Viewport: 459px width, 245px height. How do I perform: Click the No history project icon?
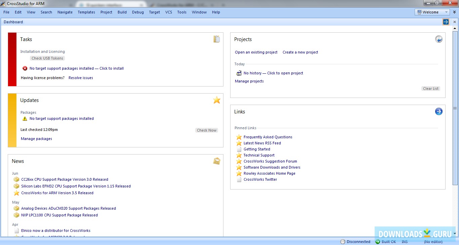point(239,73)
